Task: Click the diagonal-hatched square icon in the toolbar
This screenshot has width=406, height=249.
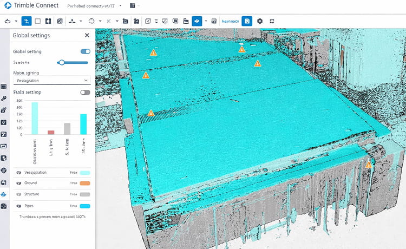Action: 60,21
